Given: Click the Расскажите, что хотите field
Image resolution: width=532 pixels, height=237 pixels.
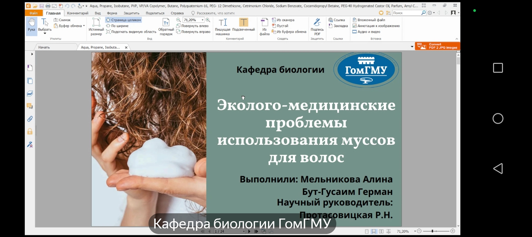Looking at the screenshot, I should click(x=213, y=13).
